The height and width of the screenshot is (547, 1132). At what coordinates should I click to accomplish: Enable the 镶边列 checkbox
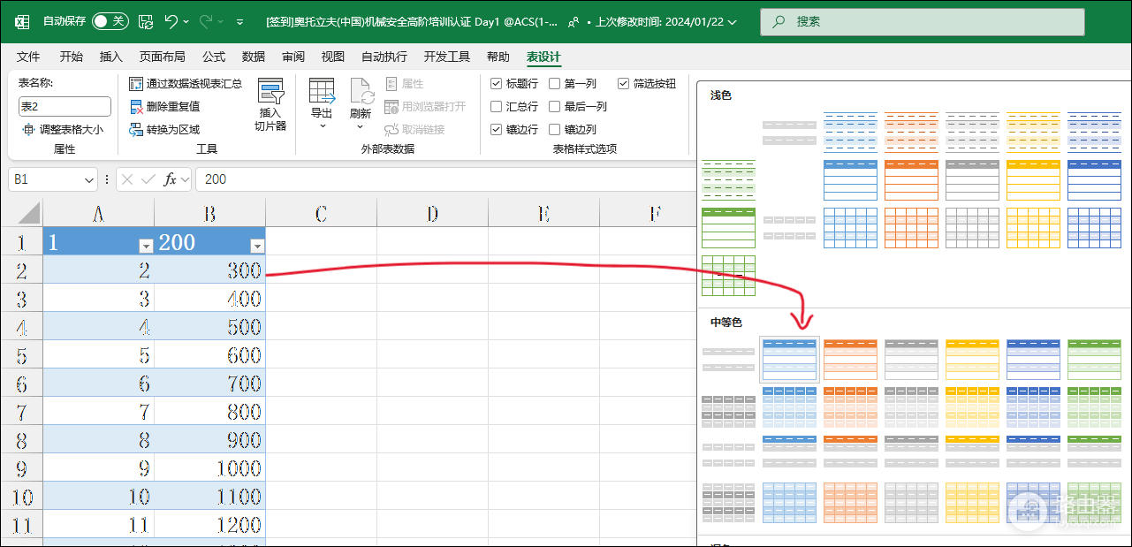click(555, 129)
